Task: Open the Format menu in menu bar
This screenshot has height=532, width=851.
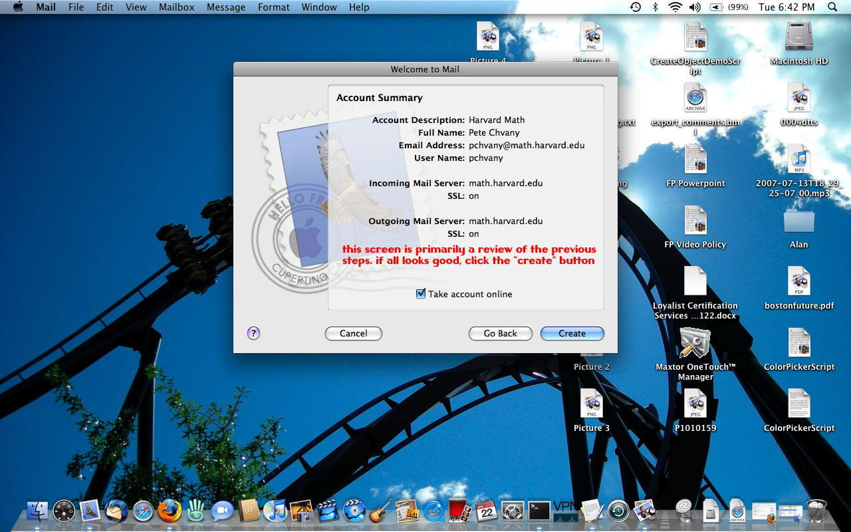Action: [273, 7]
